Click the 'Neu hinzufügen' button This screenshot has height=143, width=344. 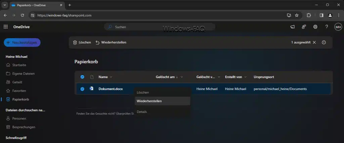(22, 43)
